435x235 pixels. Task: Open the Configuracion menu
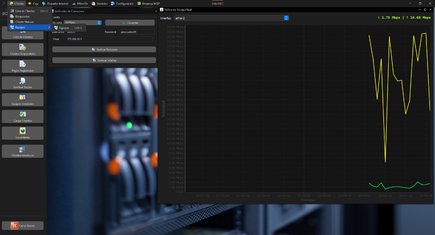pos(122,3)
